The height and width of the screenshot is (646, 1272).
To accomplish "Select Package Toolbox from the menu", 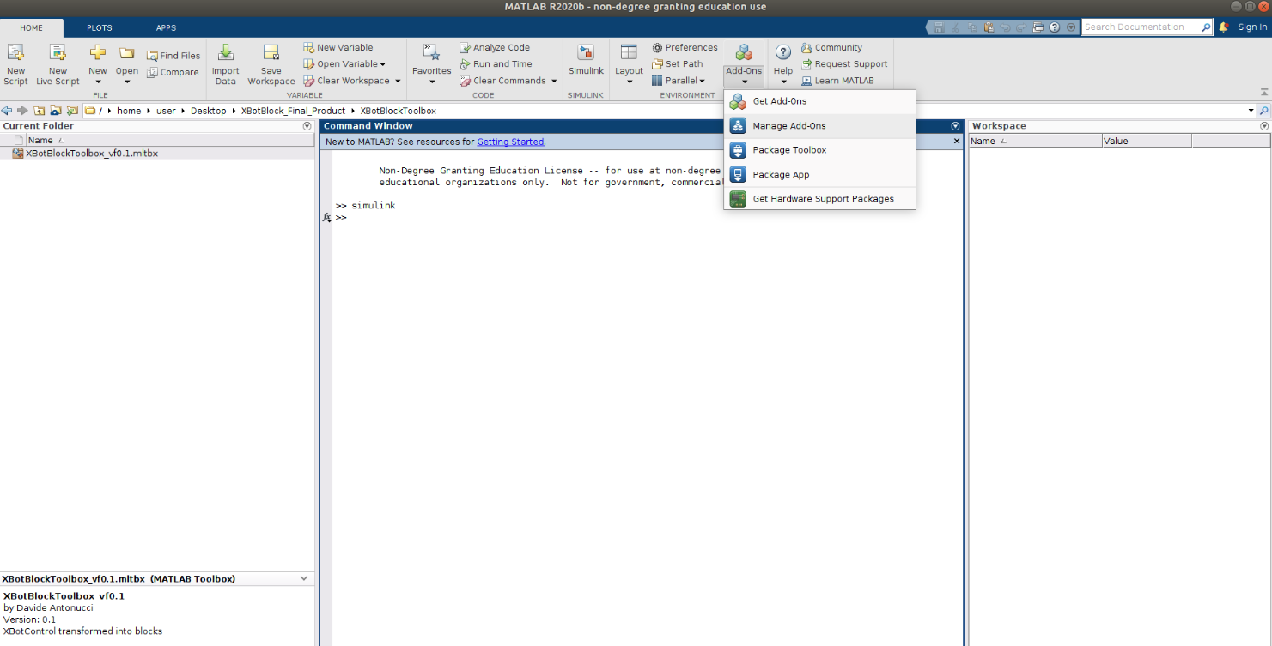I will pyautogui.click(x=819, y=150).
